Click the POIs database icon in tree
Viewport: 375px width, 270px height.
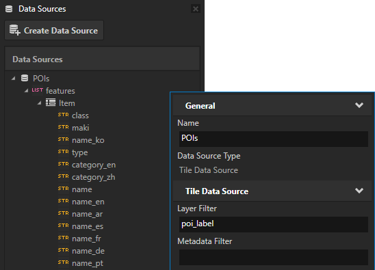[x=25, y=78]
